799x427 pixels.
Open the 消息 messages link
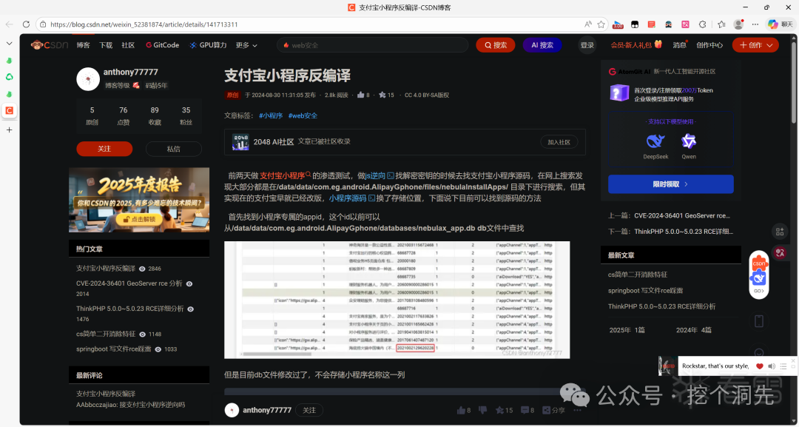click(679, 45)
